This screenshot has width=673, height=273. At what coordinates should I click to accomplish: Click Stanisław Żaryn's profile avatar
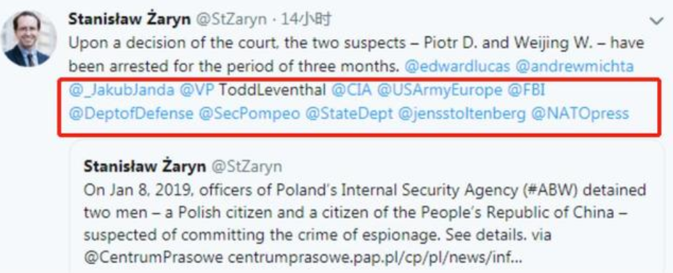click(x=27, y=38)
